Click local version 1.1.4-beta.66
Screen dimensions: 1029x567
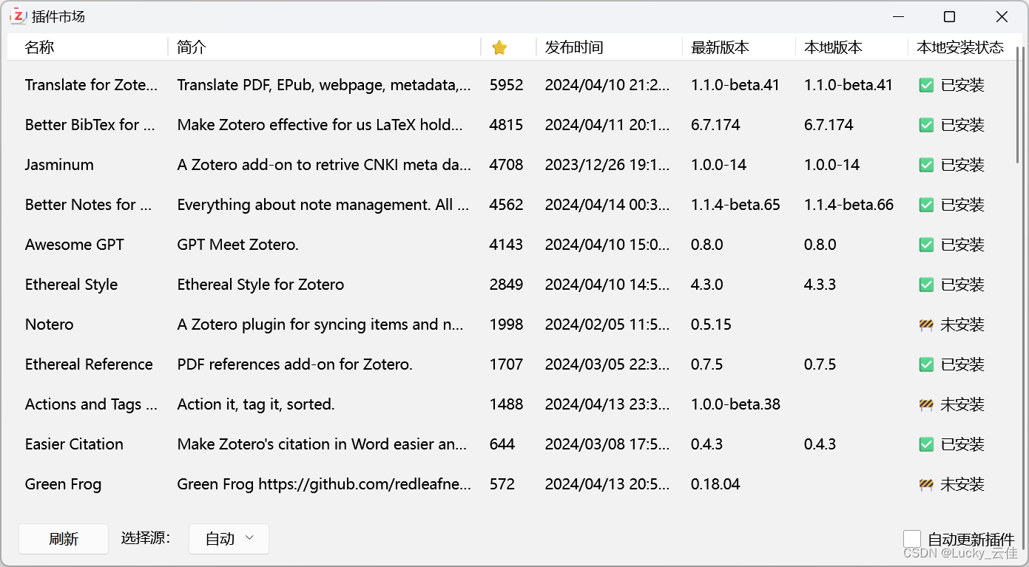[848, 205]
